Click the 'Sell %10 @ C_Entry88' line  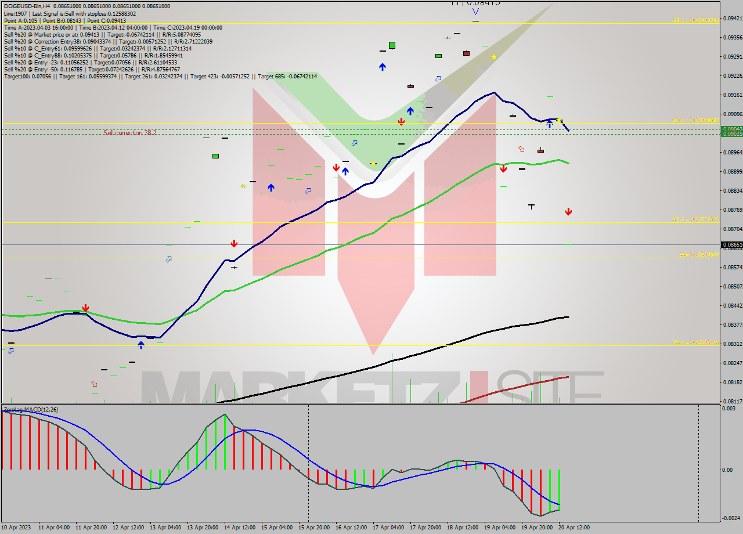pos(93,55)
